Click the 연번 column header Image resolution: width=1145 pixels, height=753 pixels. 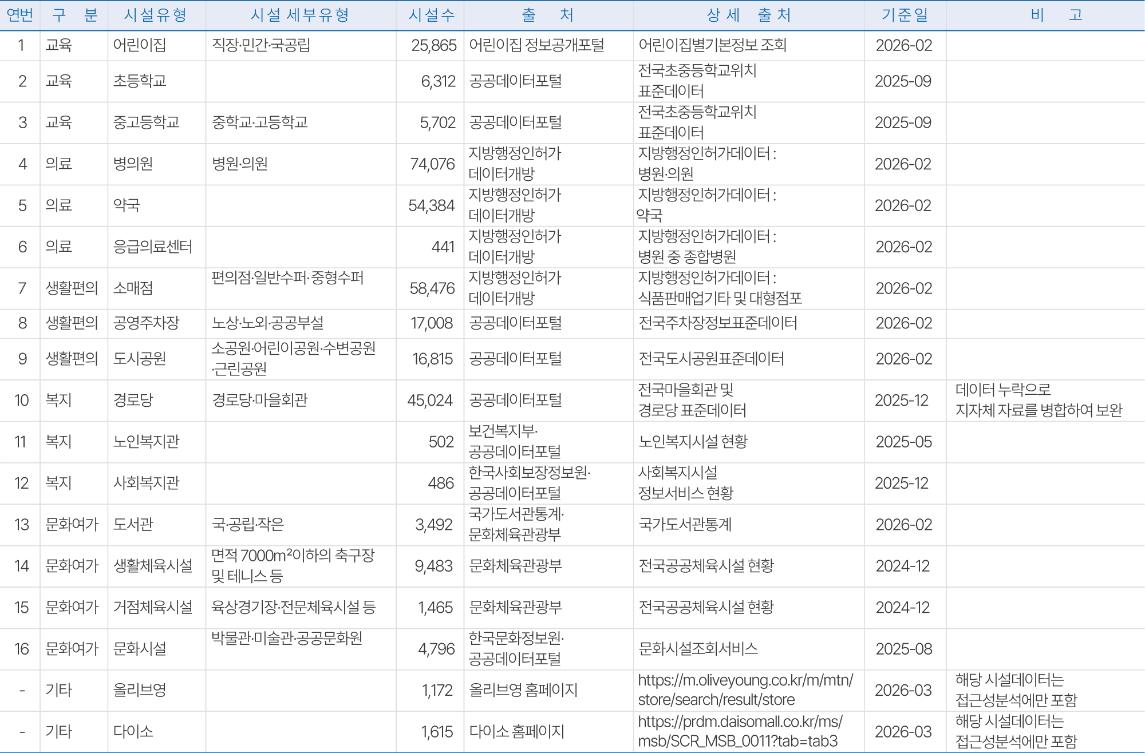[20, 15]
